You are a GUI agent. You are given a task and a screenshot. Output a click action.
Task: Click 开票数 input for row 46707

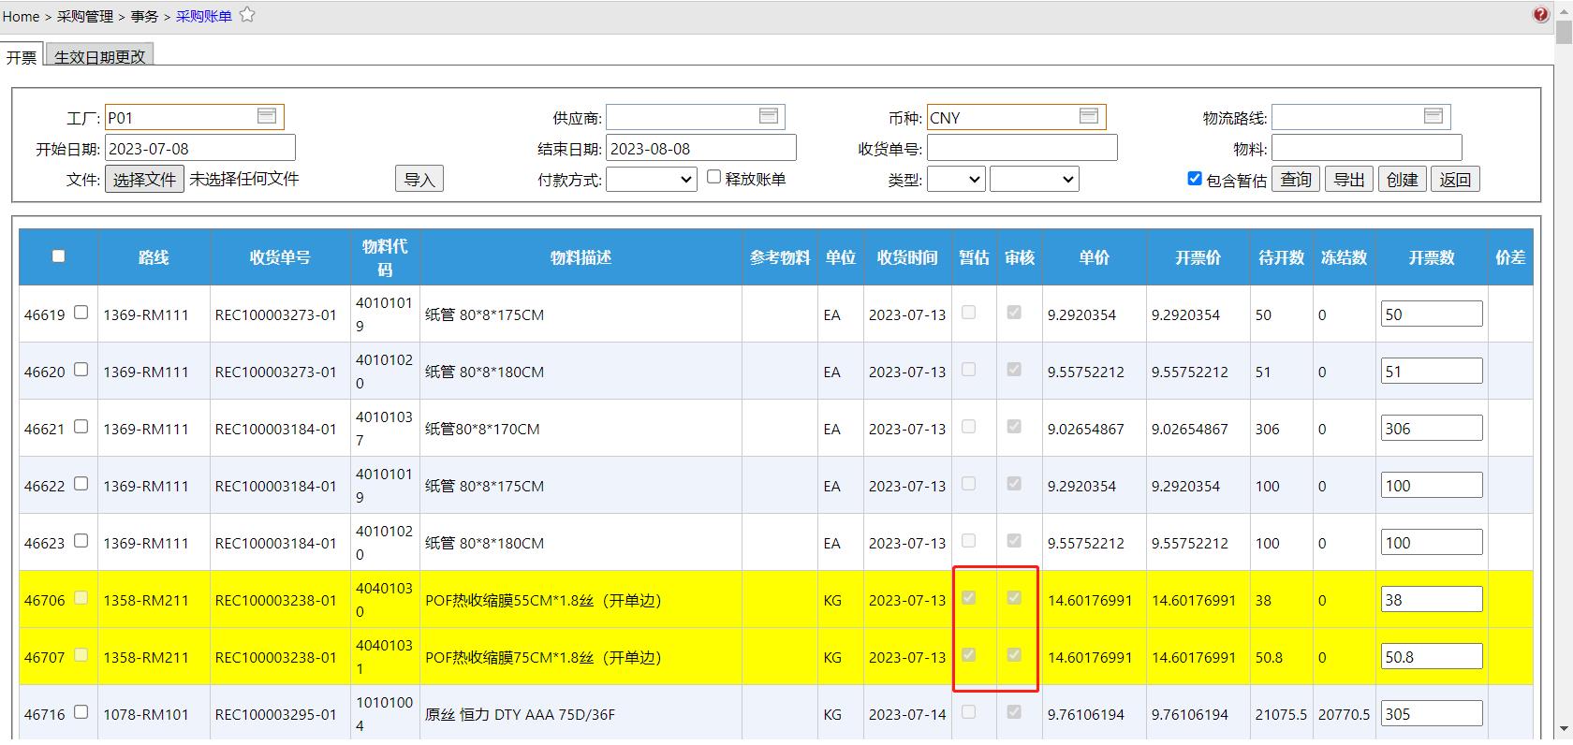click(1432, 656)
